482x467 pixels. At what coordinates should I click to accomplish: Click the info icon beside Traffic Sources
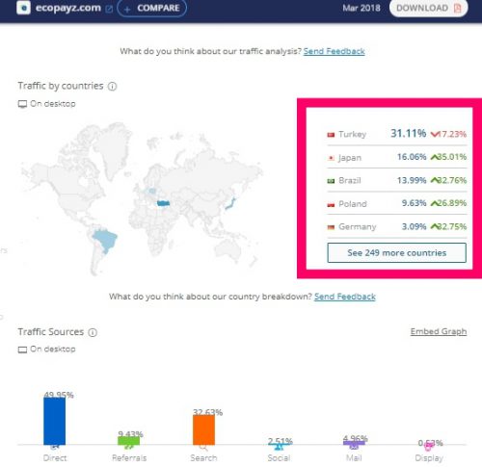(93, 332)
